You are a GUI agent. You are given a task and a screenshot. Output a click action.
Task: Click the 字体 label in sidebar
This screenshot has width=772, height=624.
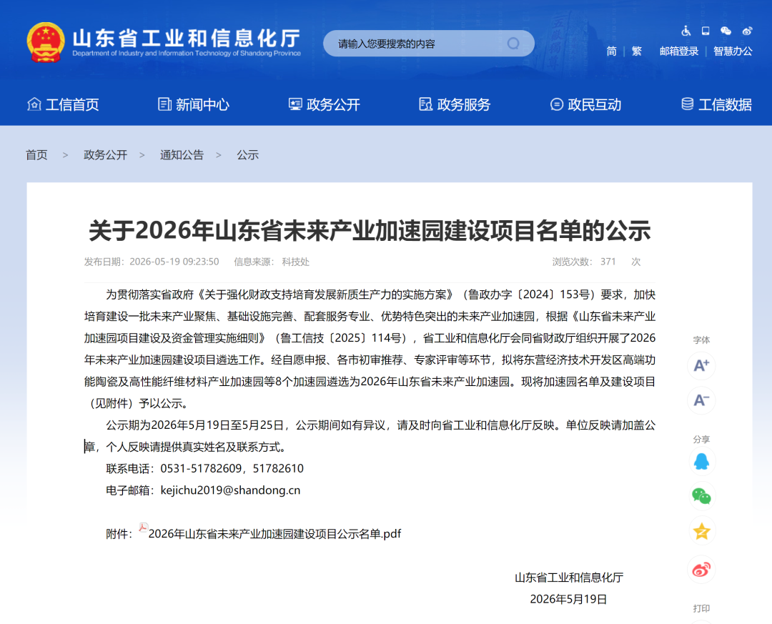701,340
